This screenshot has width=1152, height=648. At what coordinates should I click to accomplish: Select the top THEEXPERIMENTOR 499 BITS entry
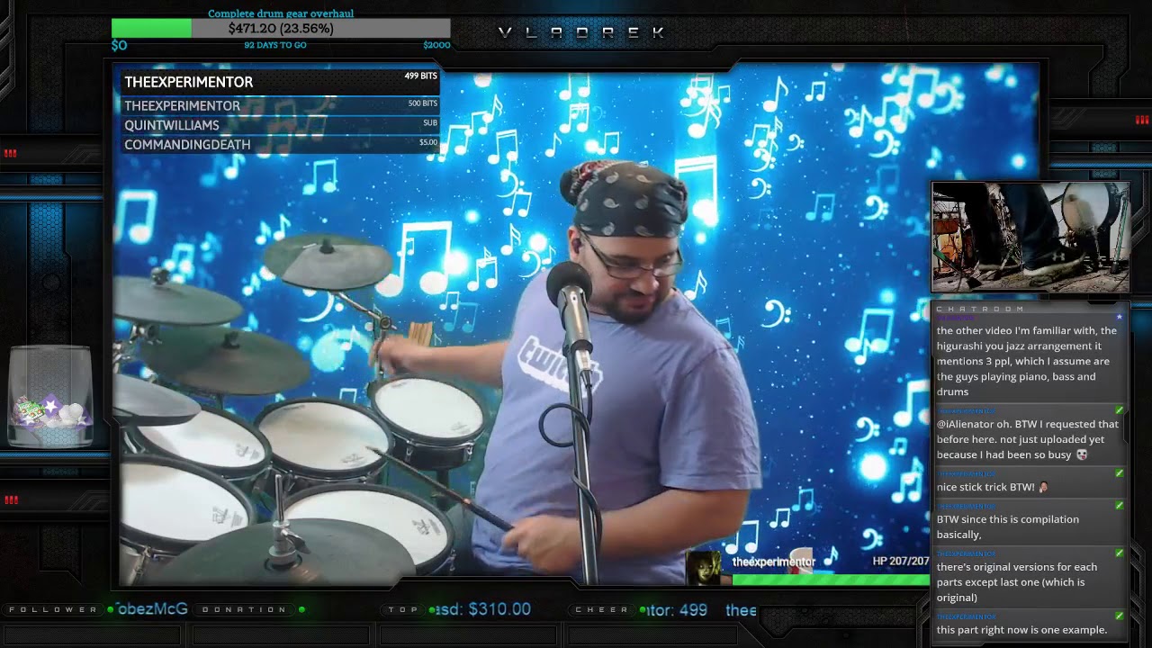pyautogui.click(x=280, y=82)
